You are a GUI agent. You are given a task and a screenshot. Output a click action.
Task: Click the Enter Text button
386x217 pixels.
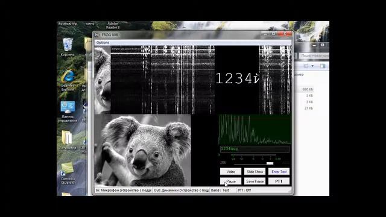[279, 172]
